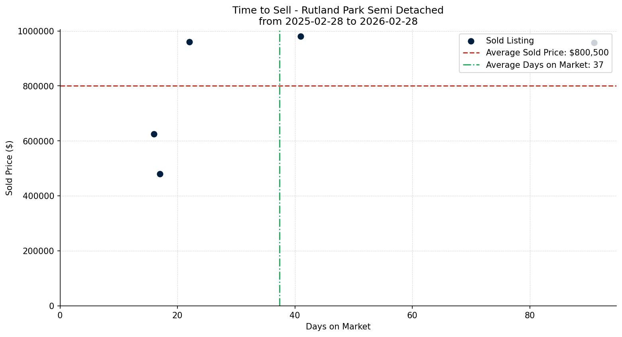
Task: Select the Days on Market axis label
Action: point(338,327)
